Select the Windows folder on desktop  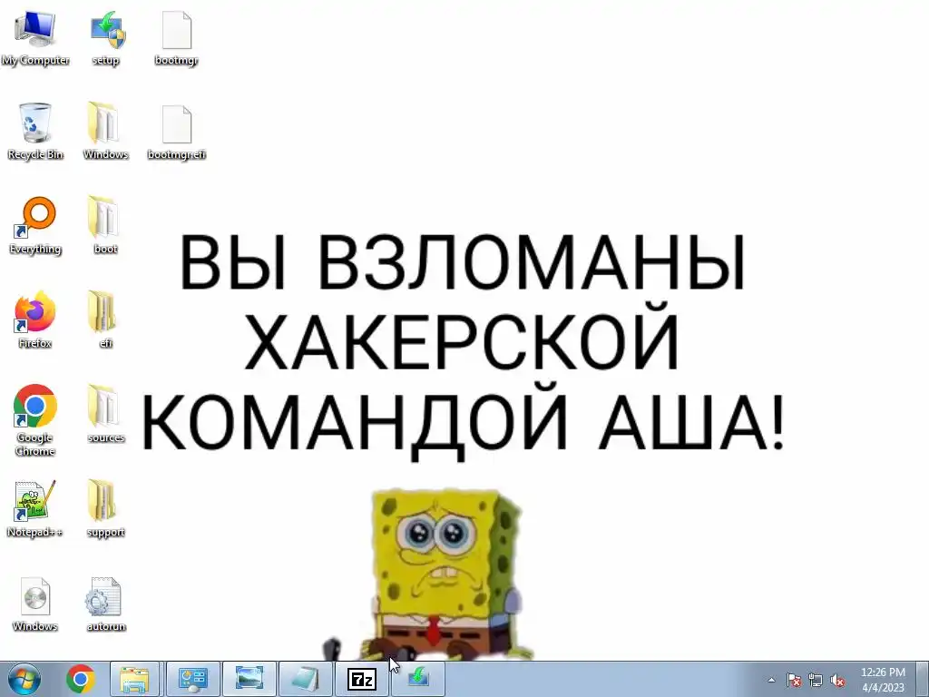point(106,132)
